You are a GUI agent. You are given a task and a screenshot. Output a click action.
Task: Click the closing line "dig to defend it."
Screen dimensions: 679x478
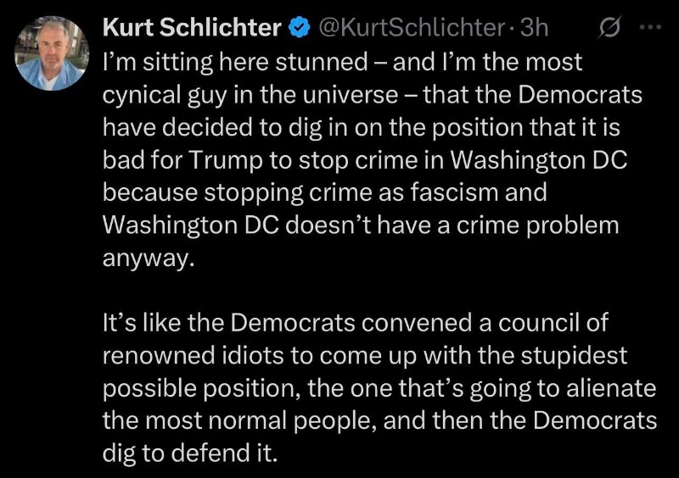[189, 453]
